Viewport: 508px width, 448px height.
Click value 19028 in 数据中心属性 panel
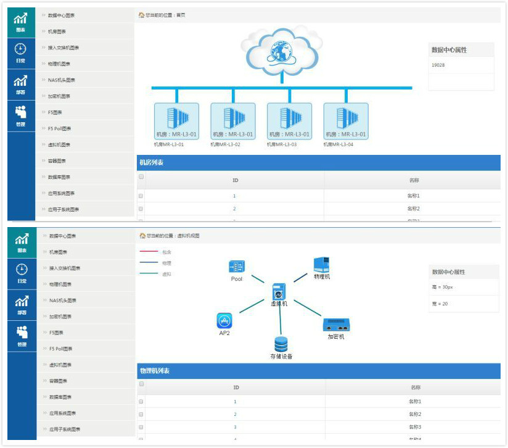point(438,65)
